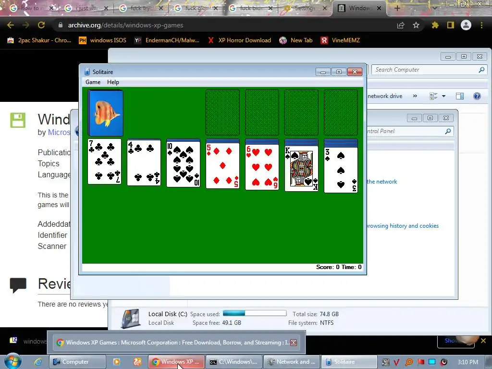Draw from the fish-backed deck

point(105,113)
